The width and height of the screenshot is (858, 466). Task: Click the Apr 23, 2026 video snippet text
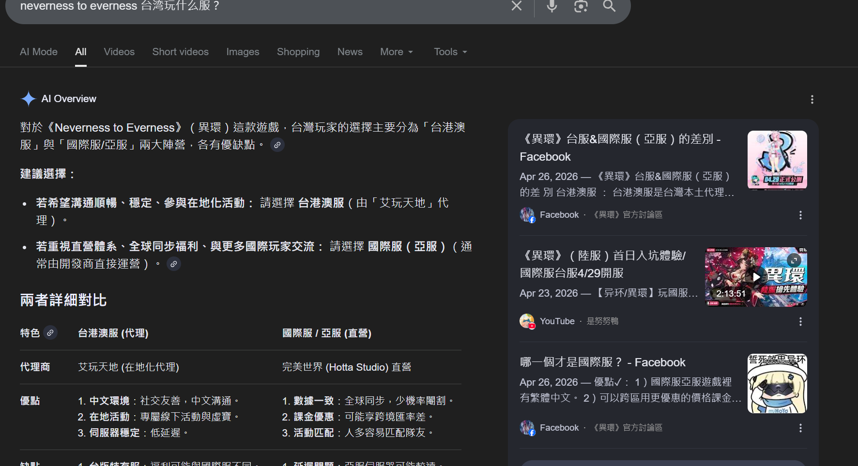coord(609,293)
